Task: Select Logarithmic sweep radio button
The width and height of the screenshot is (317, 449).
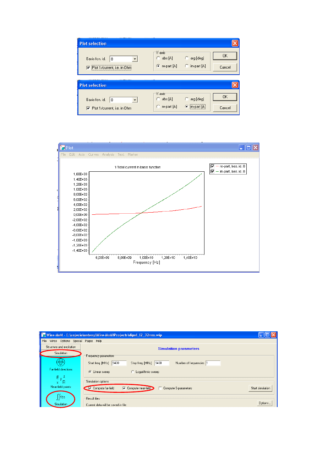Action: coord(133,372)
